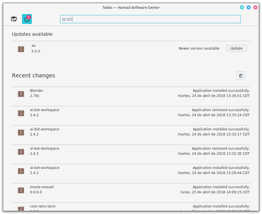Select Blender version "2.78c"
Viewport: 262px width, 214px height.
point(35,96)
